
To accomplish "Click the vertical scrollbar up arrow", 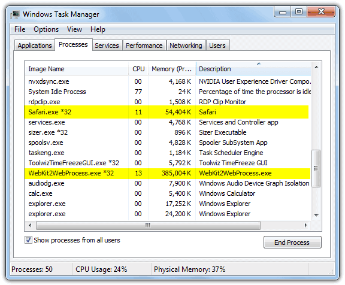I will pyautogui.click(x=316, y=68).
